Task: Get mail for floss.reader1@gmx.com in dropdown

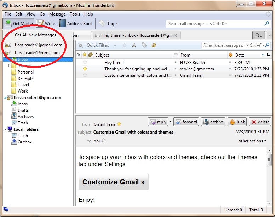Action: 37,53
